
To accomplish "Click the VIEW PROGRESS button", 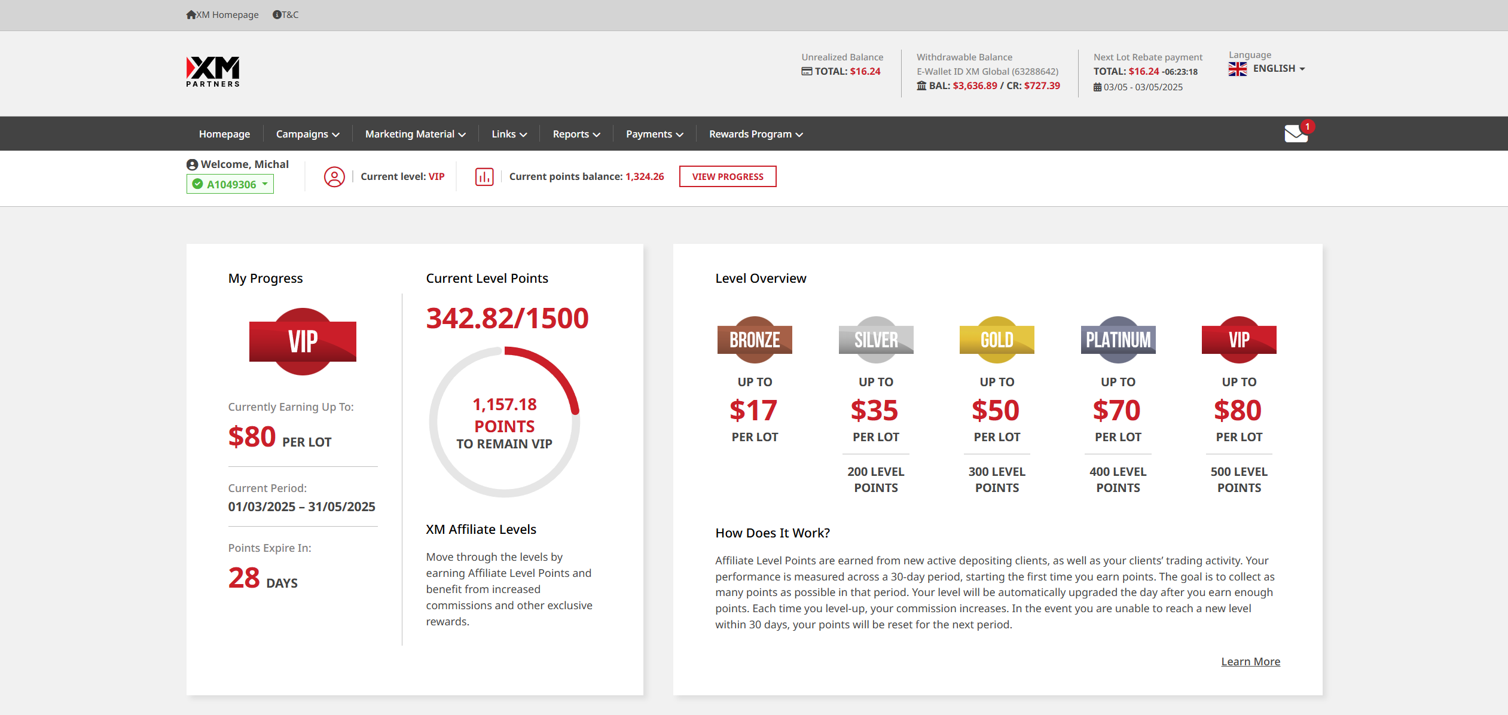I will [x=728, y=176].
